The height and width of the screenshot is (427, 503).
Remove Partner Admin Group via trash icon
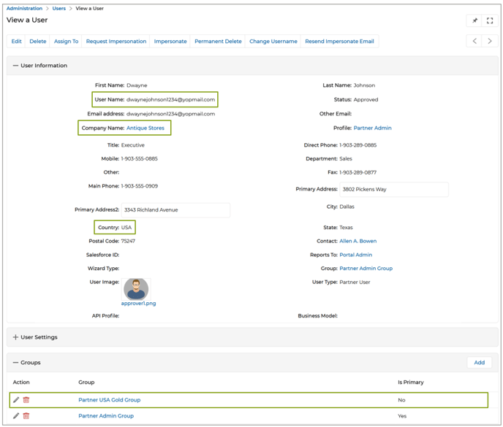click(x=26, y=416)
